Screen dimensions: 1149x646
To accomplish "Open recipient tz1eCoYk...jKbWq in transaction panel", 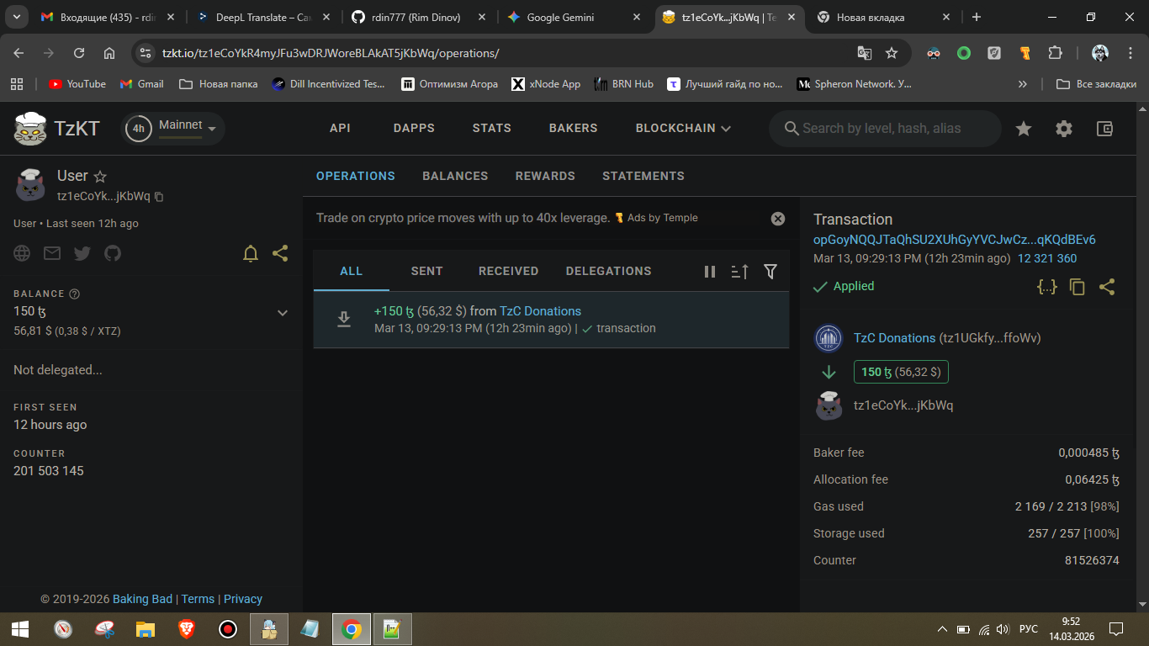I will pos(903,405).
